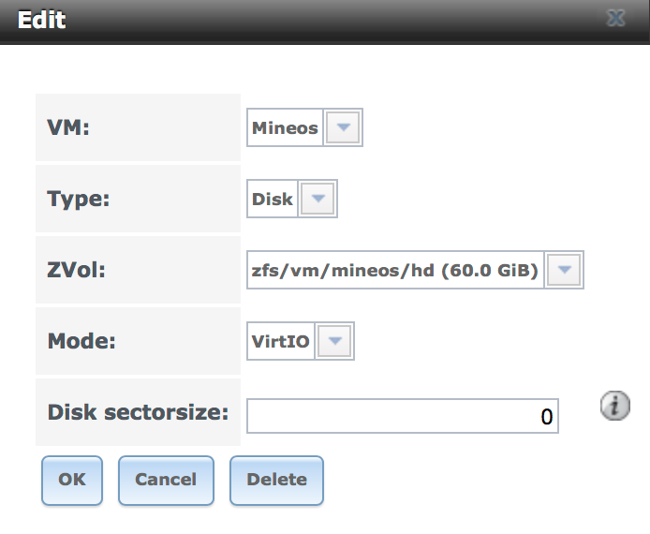Click the VirtIO value in Mode field

[x=281, y=342]
